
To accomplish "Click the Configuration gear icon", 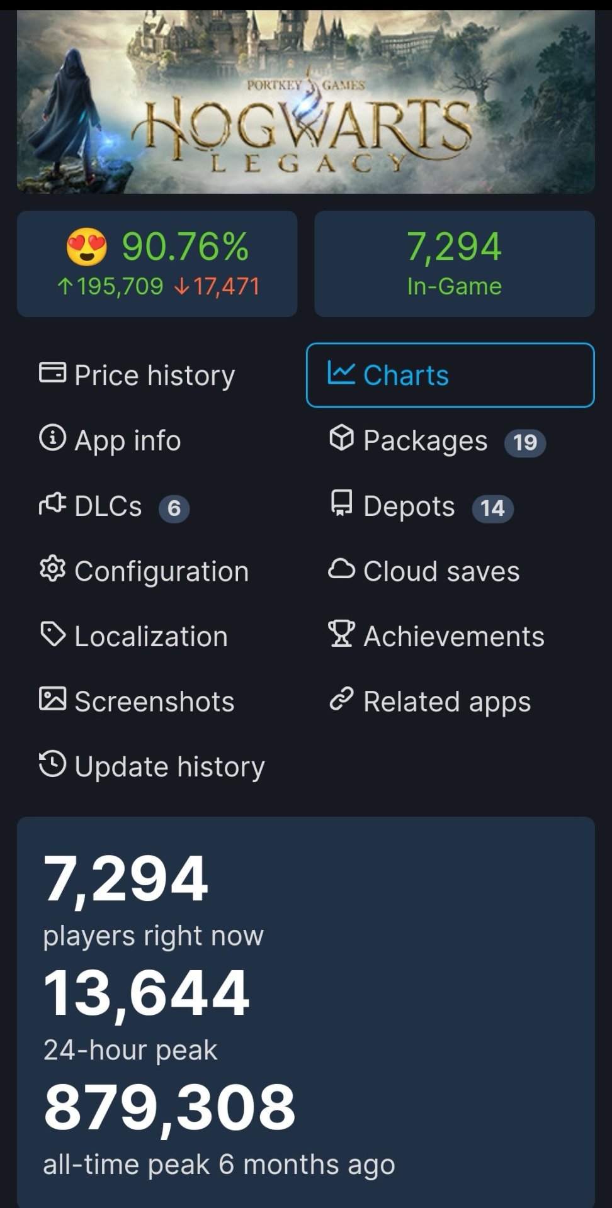I will (52, 569).
